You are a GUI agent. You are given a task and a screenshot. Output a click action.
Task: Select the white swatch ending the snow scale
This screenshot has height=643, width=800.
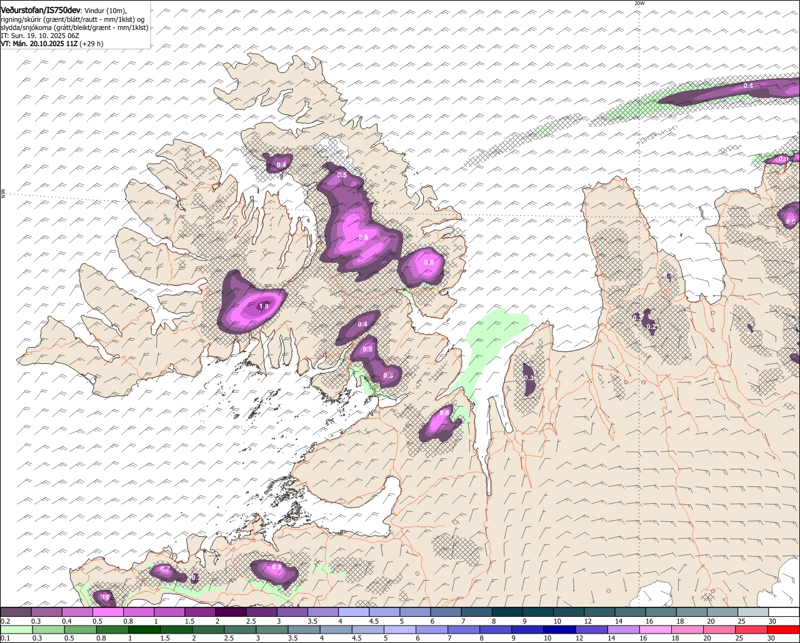pos(784,612)
